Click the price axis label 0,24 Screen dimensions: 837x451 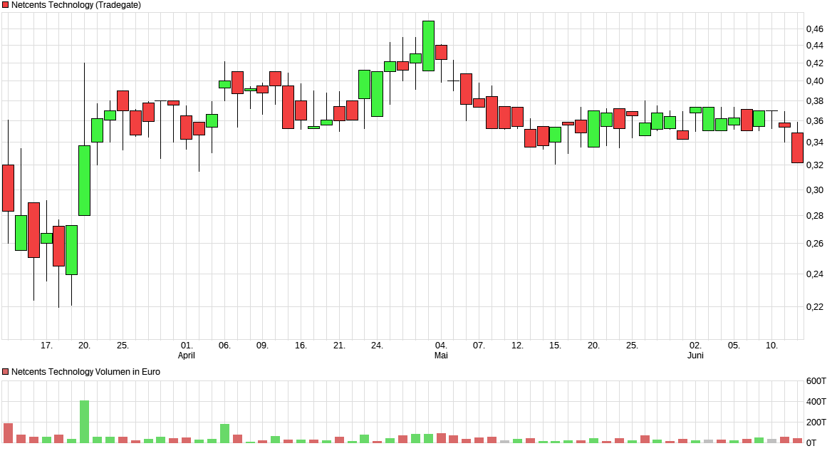pos(815,274)
